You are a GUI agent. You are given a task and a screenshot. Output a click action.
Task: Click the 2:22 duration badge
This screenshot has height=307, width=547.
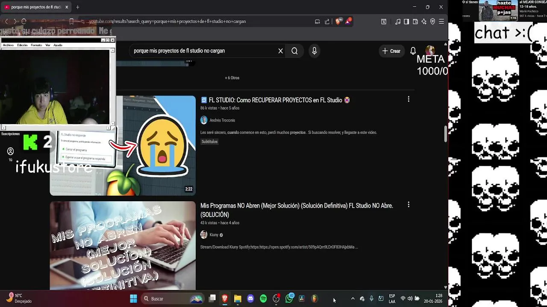pos(188,189)
